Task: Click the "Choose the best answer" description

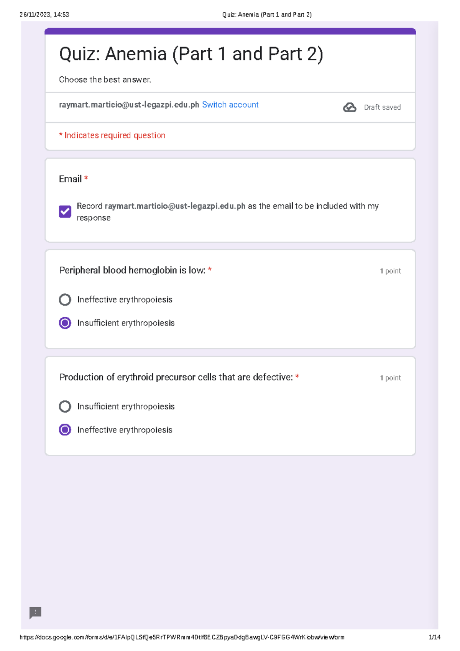Action: (x=105, y=80)
